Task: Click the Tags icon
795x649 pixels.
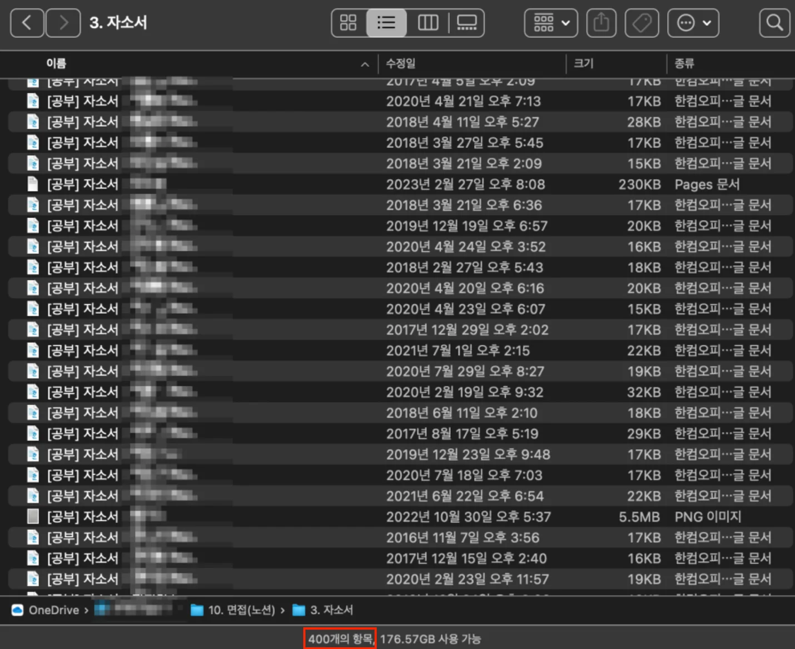Action: 642,23
